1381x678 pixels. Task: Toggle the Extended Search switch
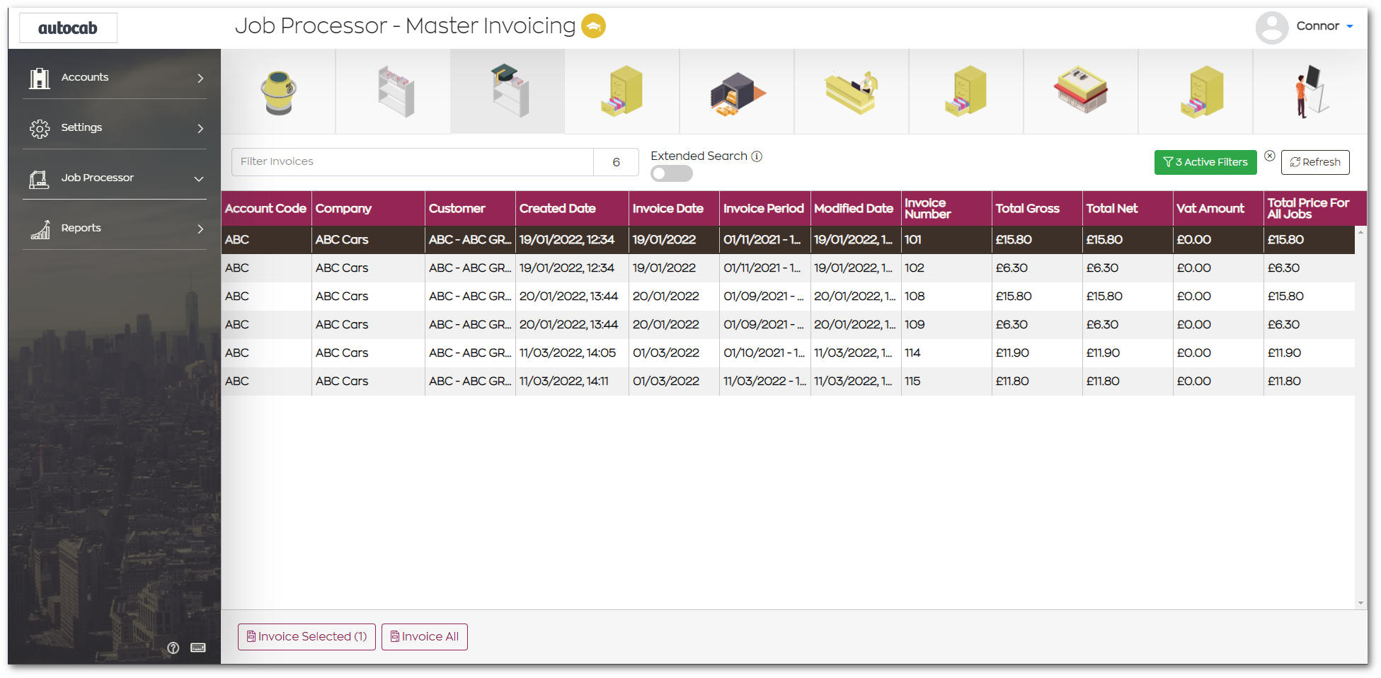[x=671, y=173]
